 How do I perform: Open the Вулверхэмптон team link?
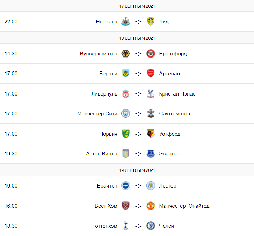point(99,54)
